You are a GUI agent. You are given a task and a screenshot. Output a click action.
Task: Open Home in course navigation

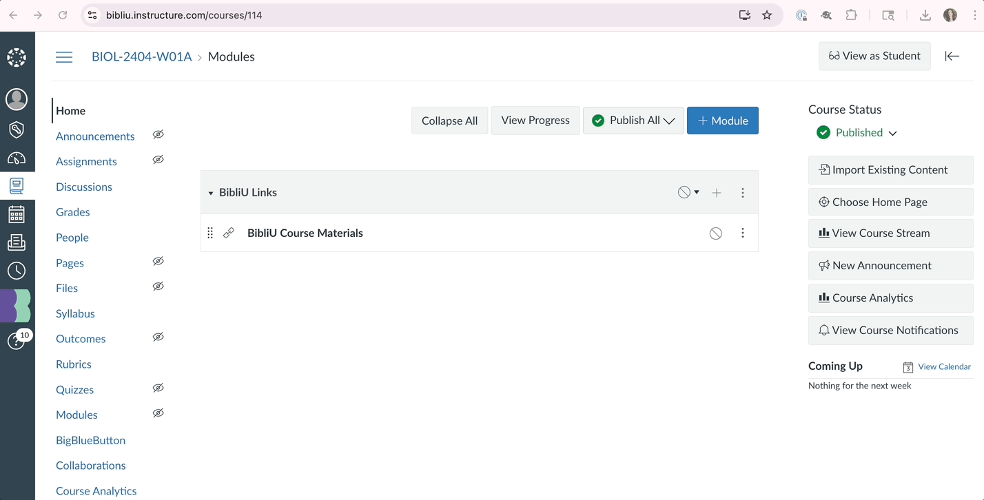coord(70,111)
